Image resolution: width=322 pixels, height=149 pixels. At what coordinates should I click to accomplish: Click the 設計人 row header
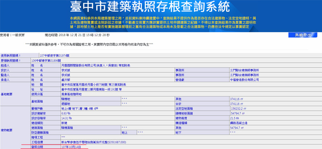point(15,70)
